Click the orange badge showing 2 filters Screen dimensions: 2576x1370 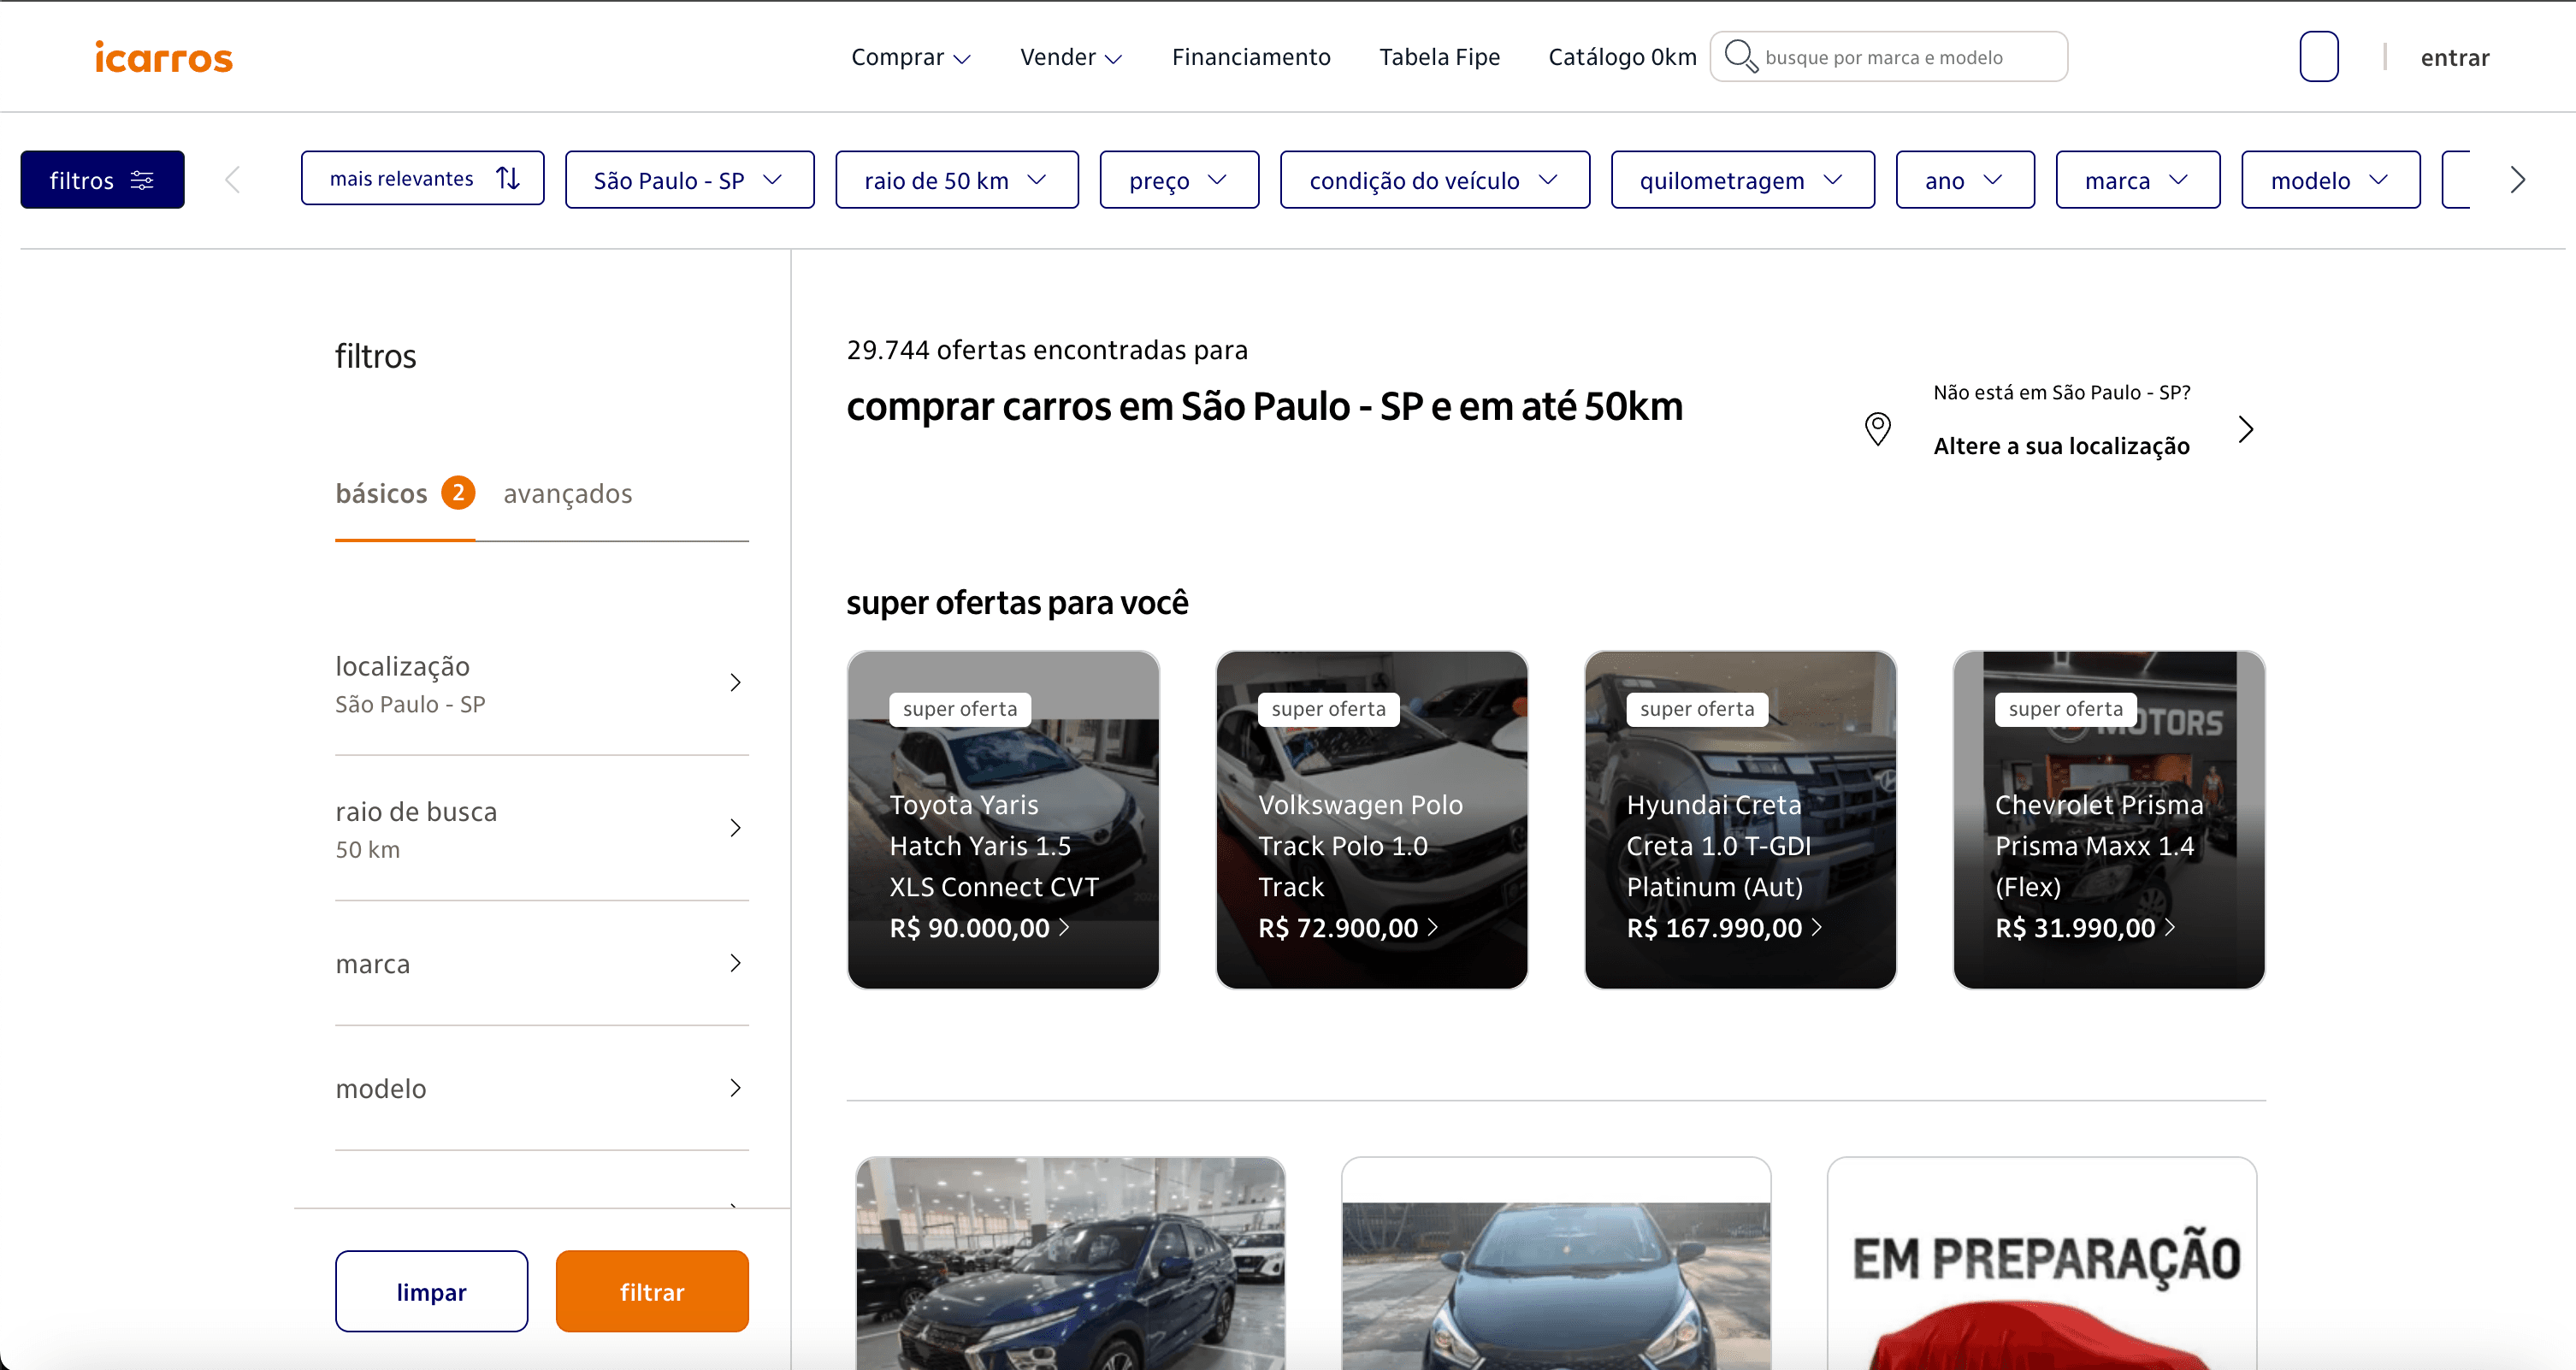pos(458,493)
